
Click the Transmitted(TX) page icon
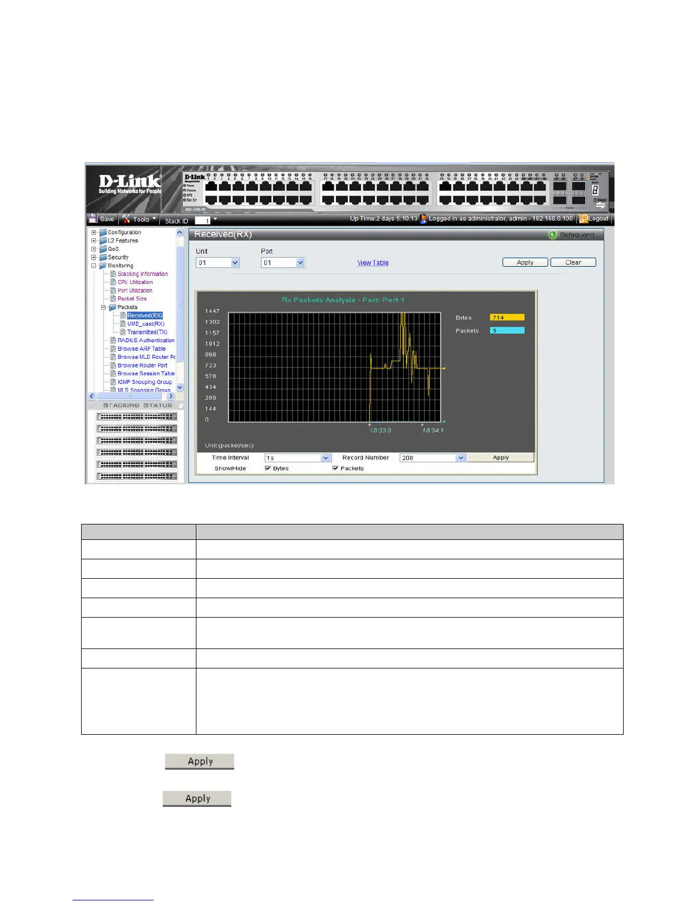pyautogui.click(x=123, y=332)
